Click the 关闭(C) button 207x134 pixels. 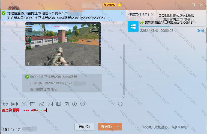(84, 127)
